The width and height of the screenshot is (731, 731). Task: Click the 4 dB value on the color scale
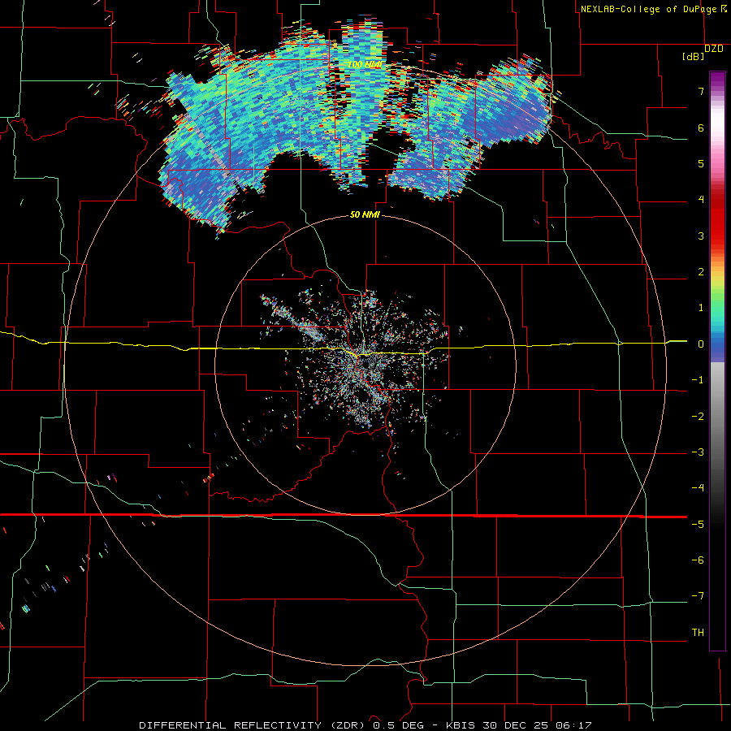[701, 200]
